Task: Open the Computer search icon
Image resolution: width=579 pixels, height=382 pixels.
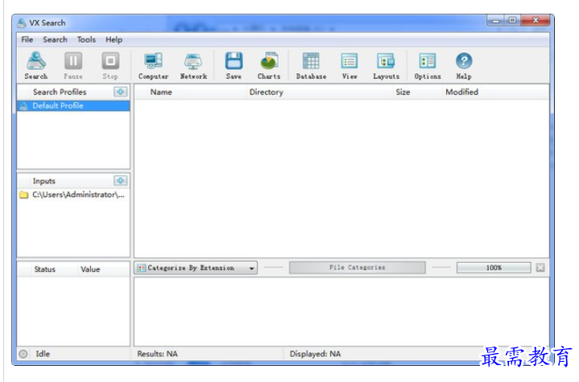Action: (x=153, y=65)
